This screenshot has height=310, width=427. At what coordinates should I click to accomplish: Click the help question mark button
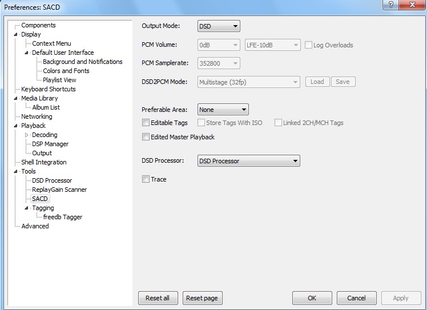(x=391, y=5)
